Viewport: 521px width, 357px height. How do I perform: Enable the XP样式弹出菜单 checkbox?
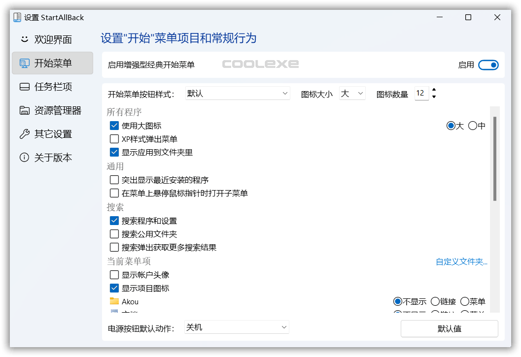(114, 139)
